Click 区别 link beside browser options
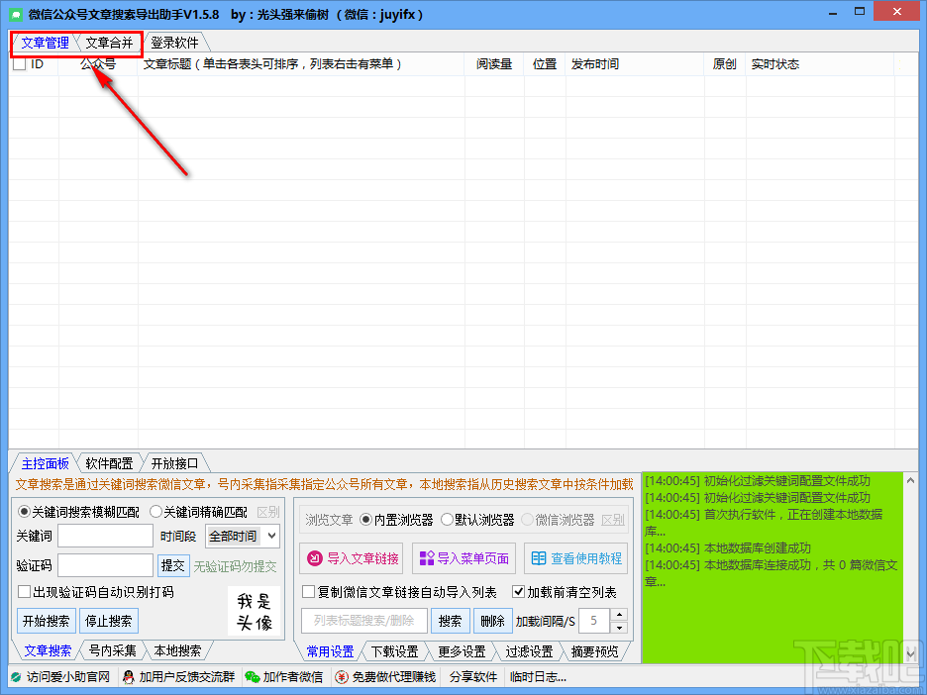927x695 pixels. pos(612,520)
